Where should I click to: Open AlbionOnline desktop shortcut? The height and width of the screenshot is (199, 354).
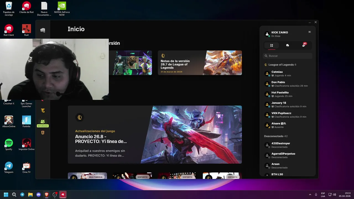coord(9,122)
